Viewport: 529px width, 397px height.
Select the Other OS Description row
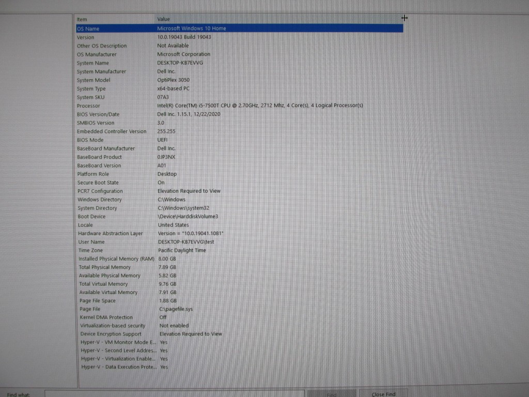(x=102, y=45)
